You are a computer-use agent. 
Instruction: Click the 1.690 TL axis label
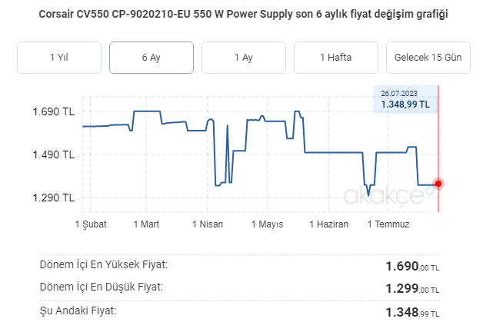pos(53,112)
